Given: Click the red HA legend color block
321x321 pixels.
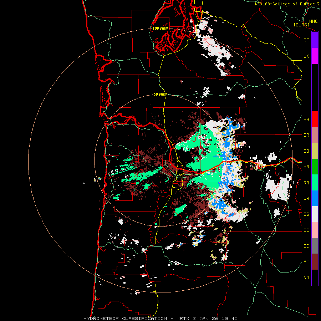Looking at the screenshot, I should tap(315, 119).
